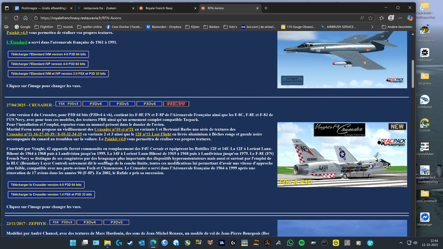
Task: Open AIRBRUSH SERVICE bookmark
Action: [338, 27]
